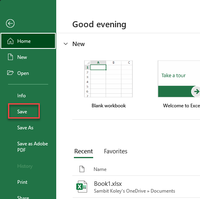Choose Save in the sidebar
The height and width of the screenshot is (199, 200).
[22, 112]
